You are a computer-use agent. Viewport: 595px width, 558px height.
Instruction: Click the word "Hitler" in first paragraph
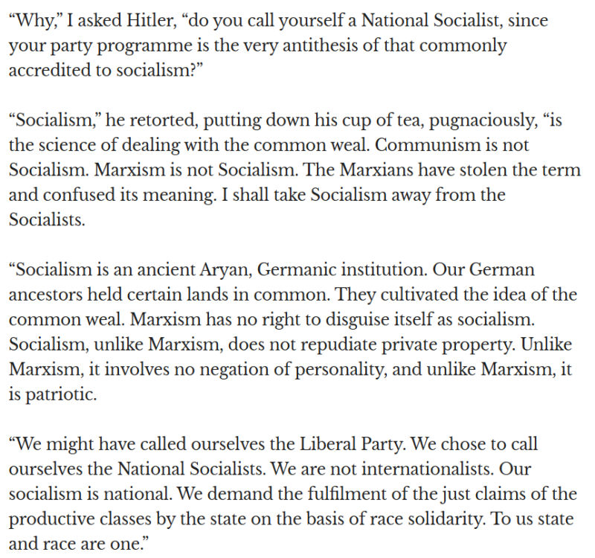coord(135,21)
